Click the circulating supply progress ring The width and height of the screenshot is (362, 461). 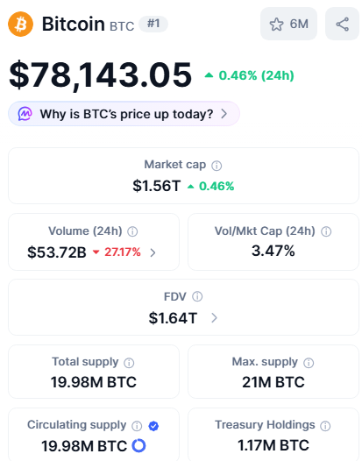(x=138, y=445)
